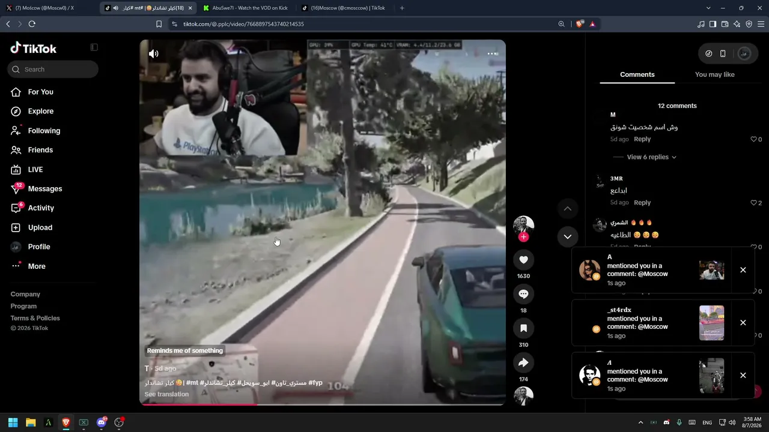Follow the creator with the red plus badge
This screenshot has width=769, height=432.
(523, 237)
